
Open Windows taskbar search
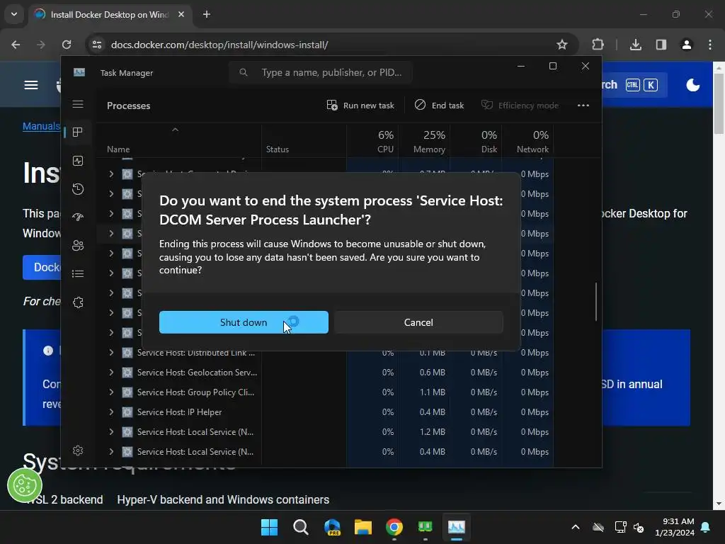pyautogui.click(x=300, y=527)
